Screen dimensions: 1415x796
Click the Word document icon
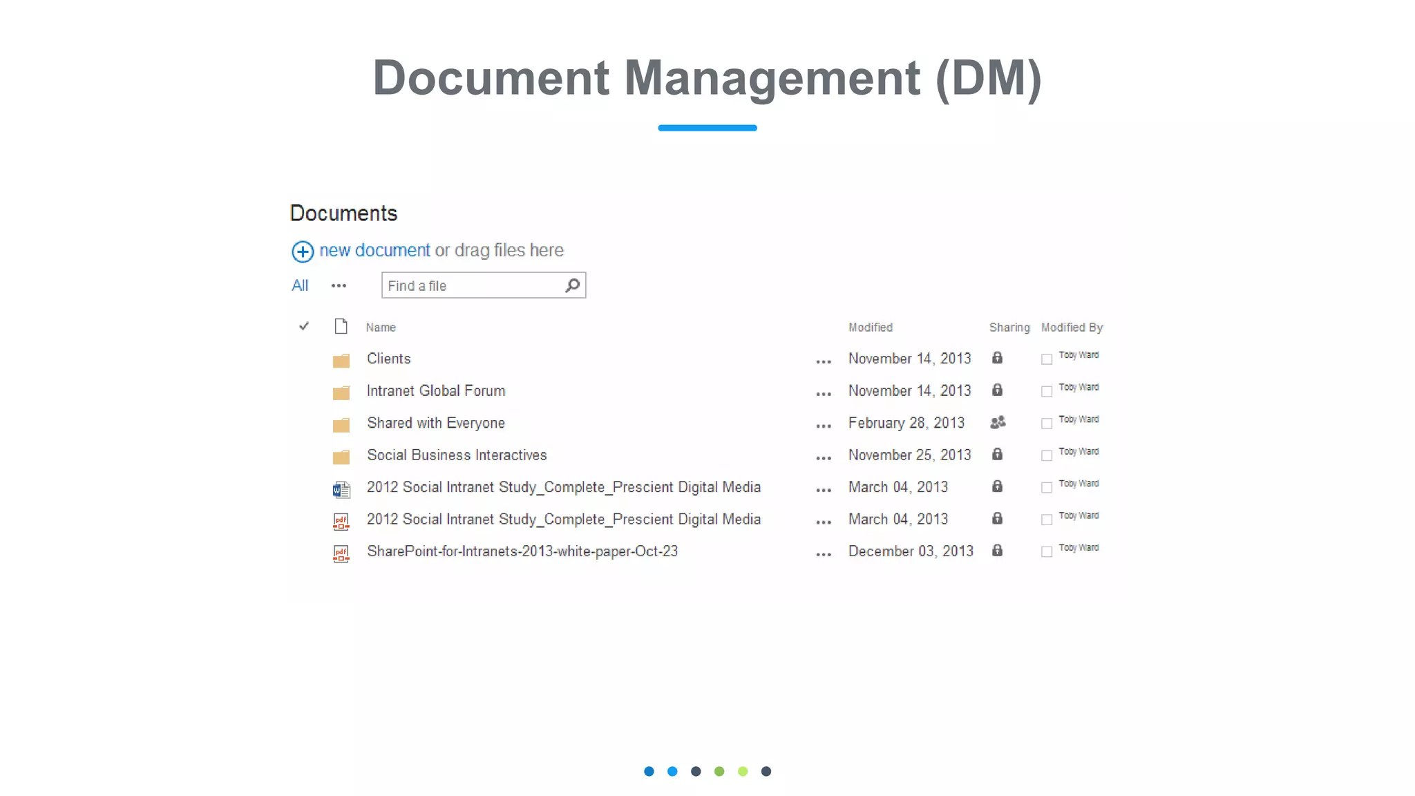click(341, 490)
